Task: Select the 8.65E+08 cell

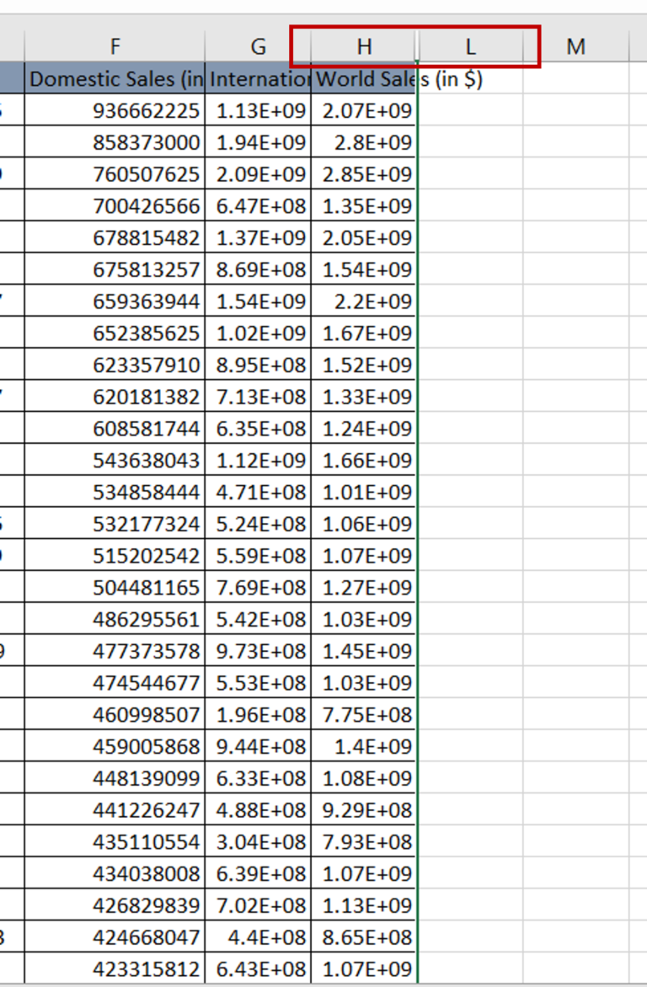Action: pyautogui.click(x=364, y=936)
